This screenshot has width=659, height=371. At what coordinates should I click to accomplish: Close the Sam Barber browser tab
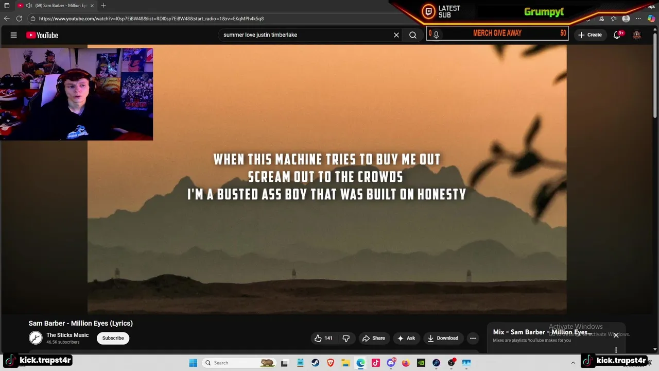tap(92, 5)
